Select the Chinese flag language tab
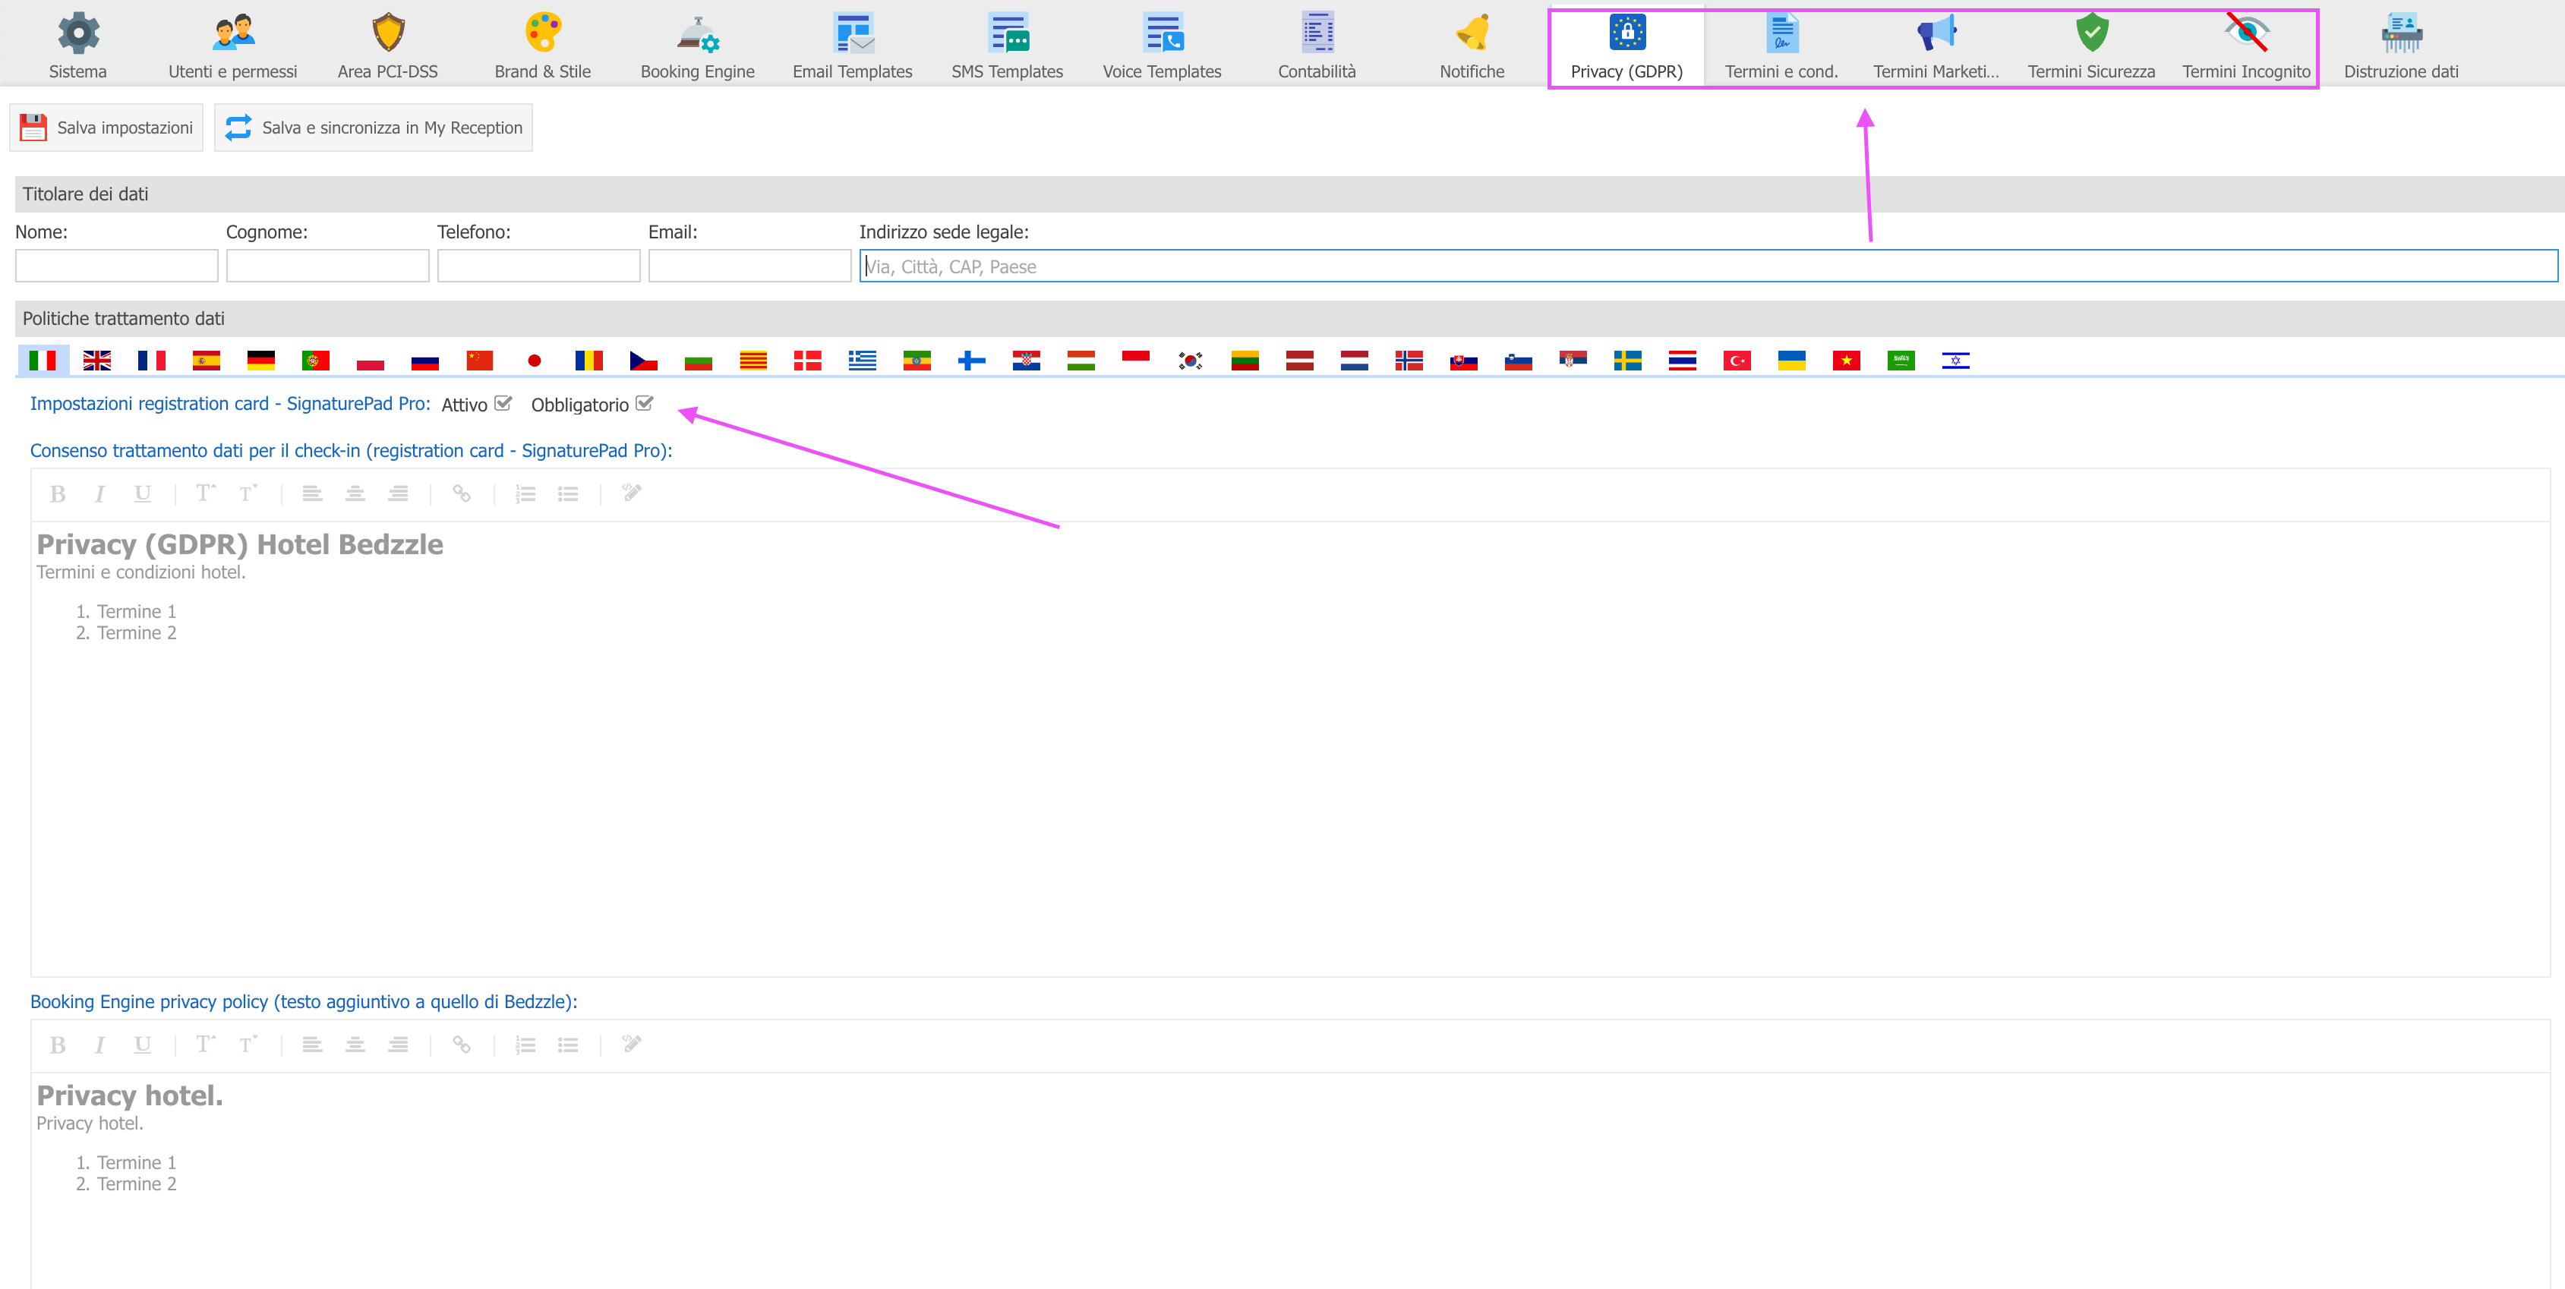 point(480,361)
